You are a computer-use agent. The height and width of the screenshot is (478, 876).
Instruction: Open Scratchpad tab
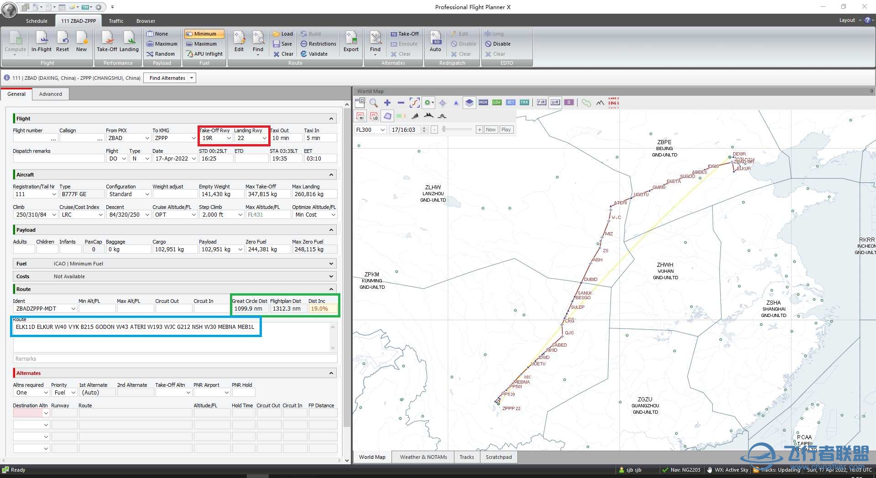(499, 457)
